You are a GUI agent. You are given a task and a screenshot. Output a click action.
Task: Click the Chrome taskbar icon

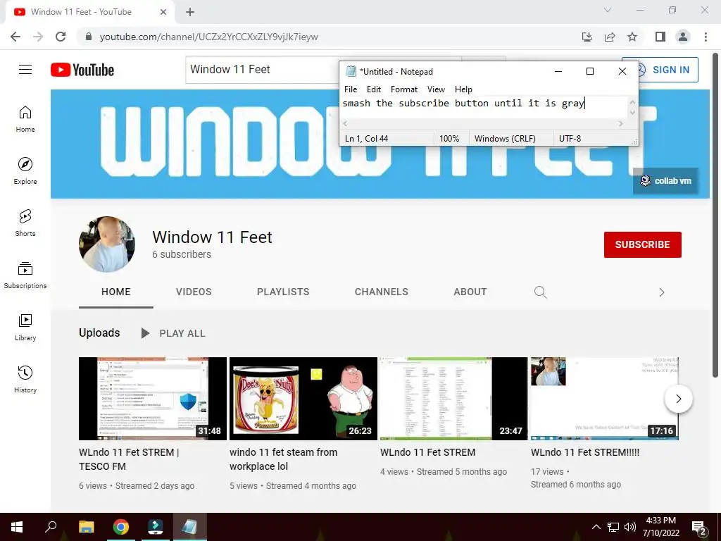121,527
